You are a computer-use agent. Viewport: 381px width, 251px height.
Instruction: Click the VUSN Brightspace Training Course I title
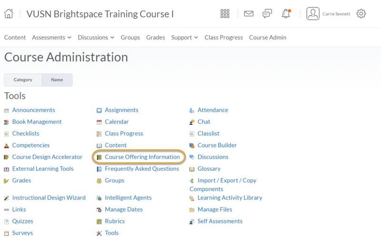pyautogui.click(x=100, y=14)
